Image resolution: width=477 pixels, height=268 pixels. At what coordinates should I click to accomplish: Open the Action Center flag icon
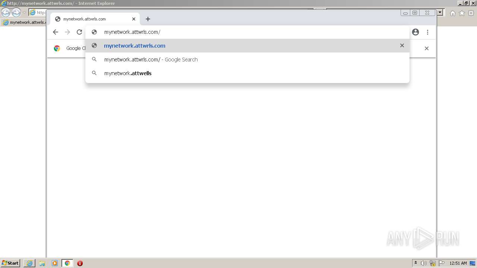(442, 263)
